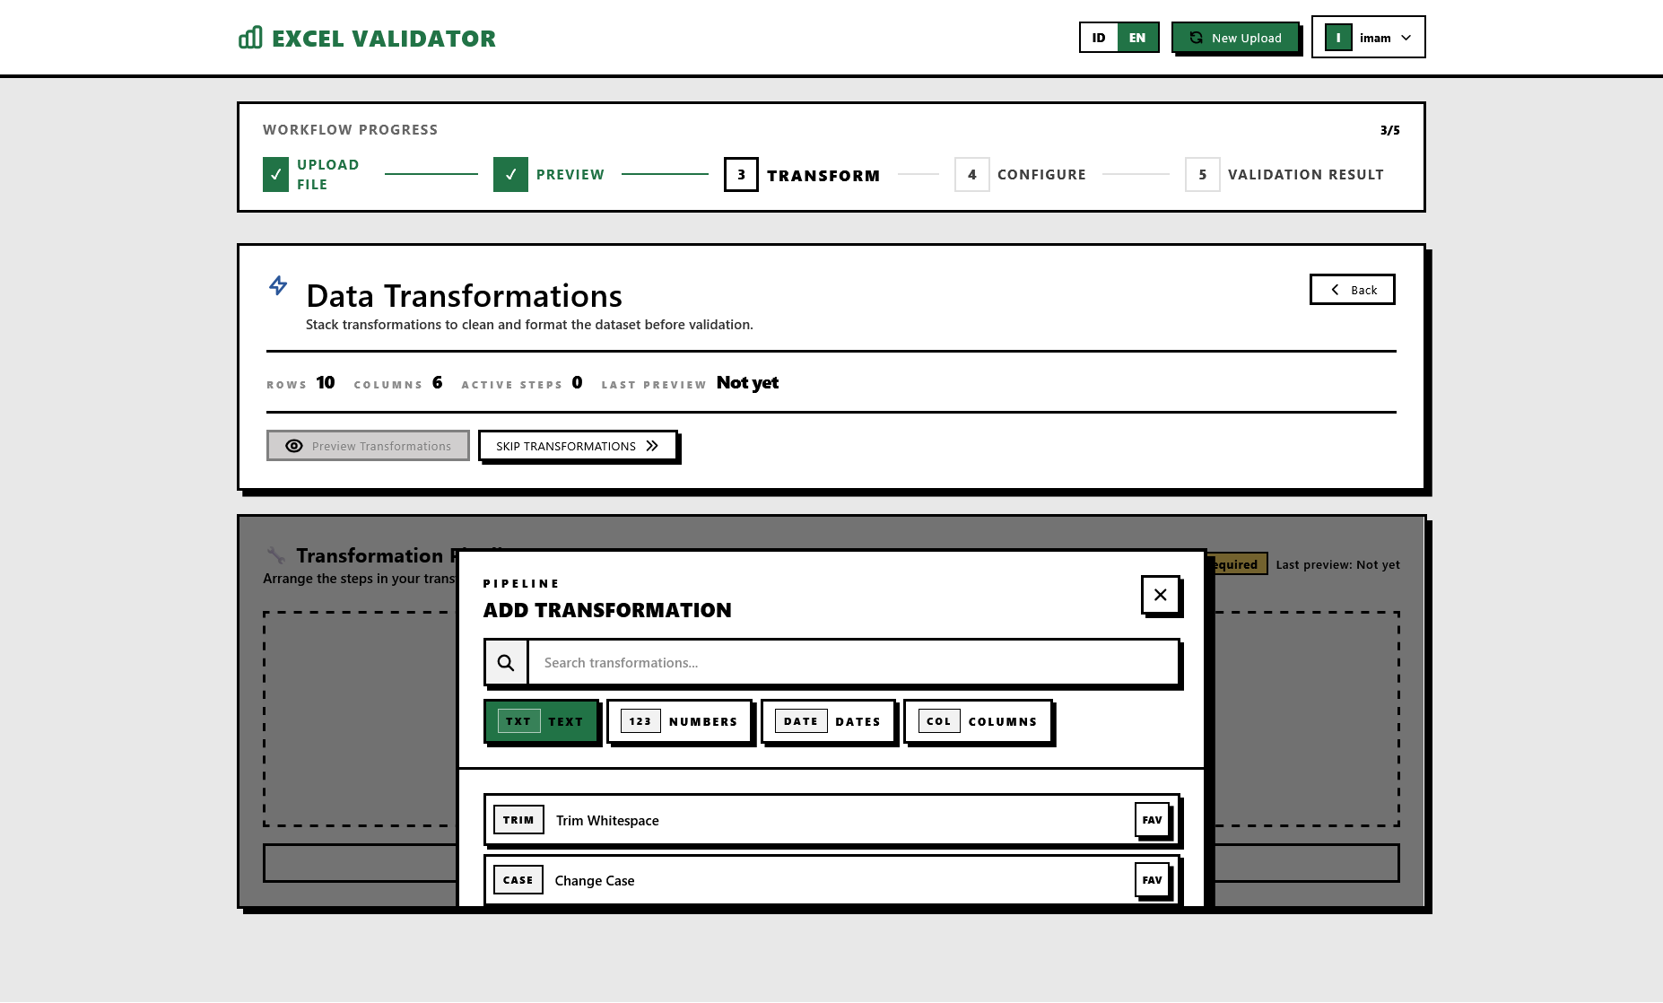Focus the Search transformations field
The image size is (1663, 1003).
(x=853, y=662)
